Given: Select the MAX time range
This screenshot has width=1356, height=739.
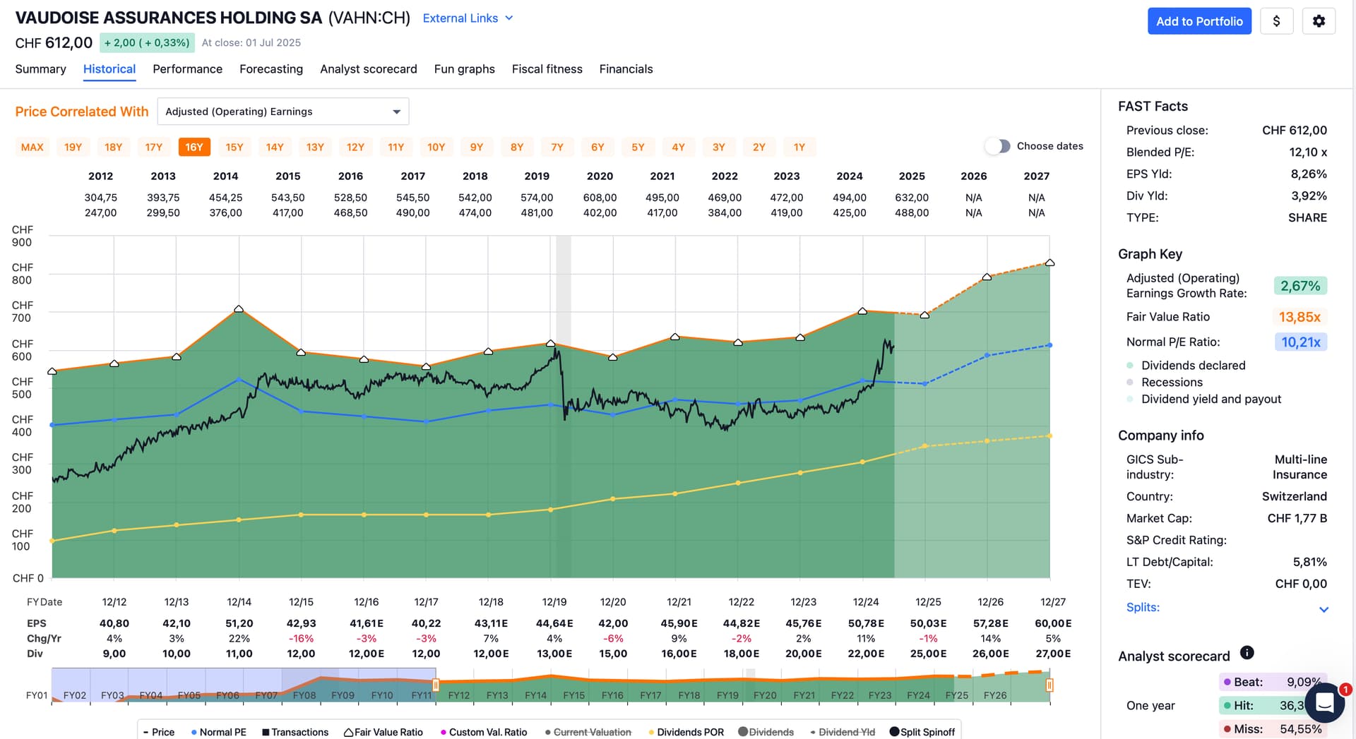Looking at the screenshot, I should click(x=32, y=147).
